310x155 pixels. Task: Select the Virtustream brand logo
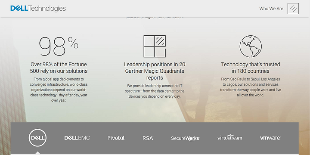pyautogui.click(x=229, y=137)
